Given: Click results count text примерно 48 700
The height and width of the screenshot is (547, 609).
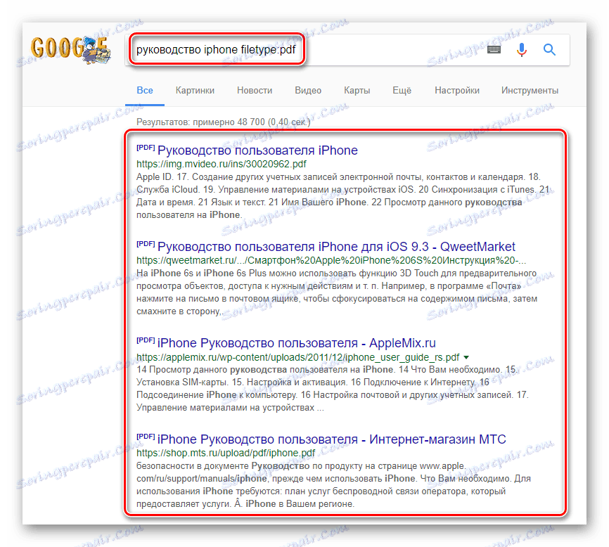Looking at the screenshot, I should tap(224, 122).
